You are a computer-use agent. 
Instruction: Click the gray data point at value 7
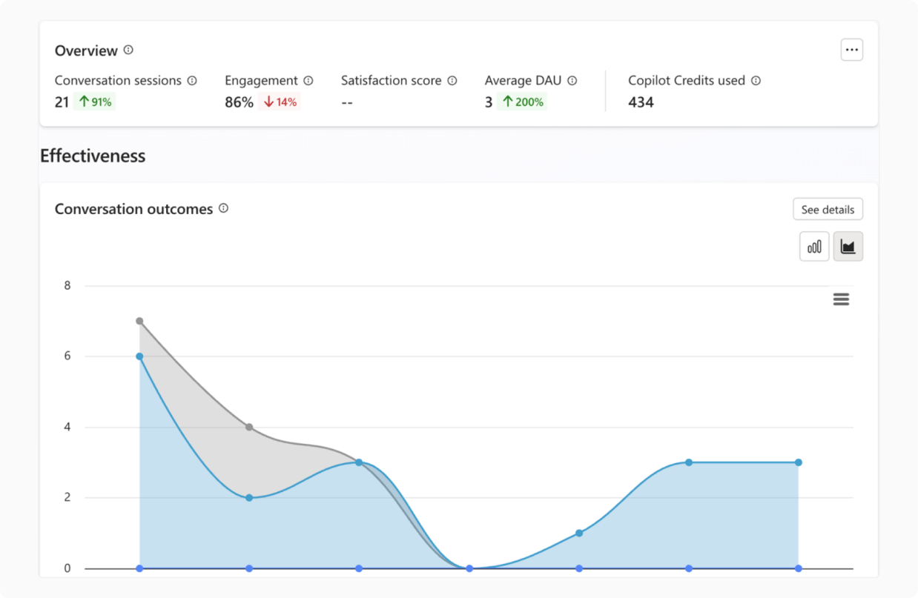pyautogui.click(x=139, y=321)
